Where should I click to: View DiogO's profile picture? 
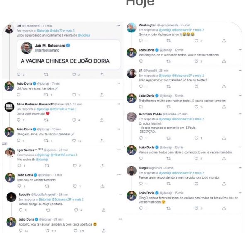point(132,171)
